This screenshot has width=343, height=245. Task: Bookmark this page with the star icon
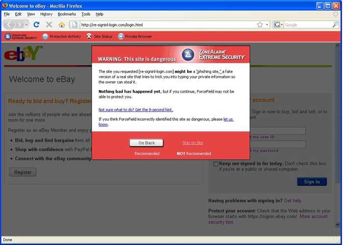coord(260,24)
